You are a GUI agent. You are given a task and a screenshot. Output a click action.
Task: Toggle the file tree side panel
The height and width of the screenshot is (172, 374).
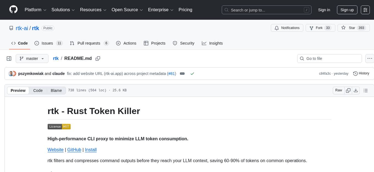point(9,58)
